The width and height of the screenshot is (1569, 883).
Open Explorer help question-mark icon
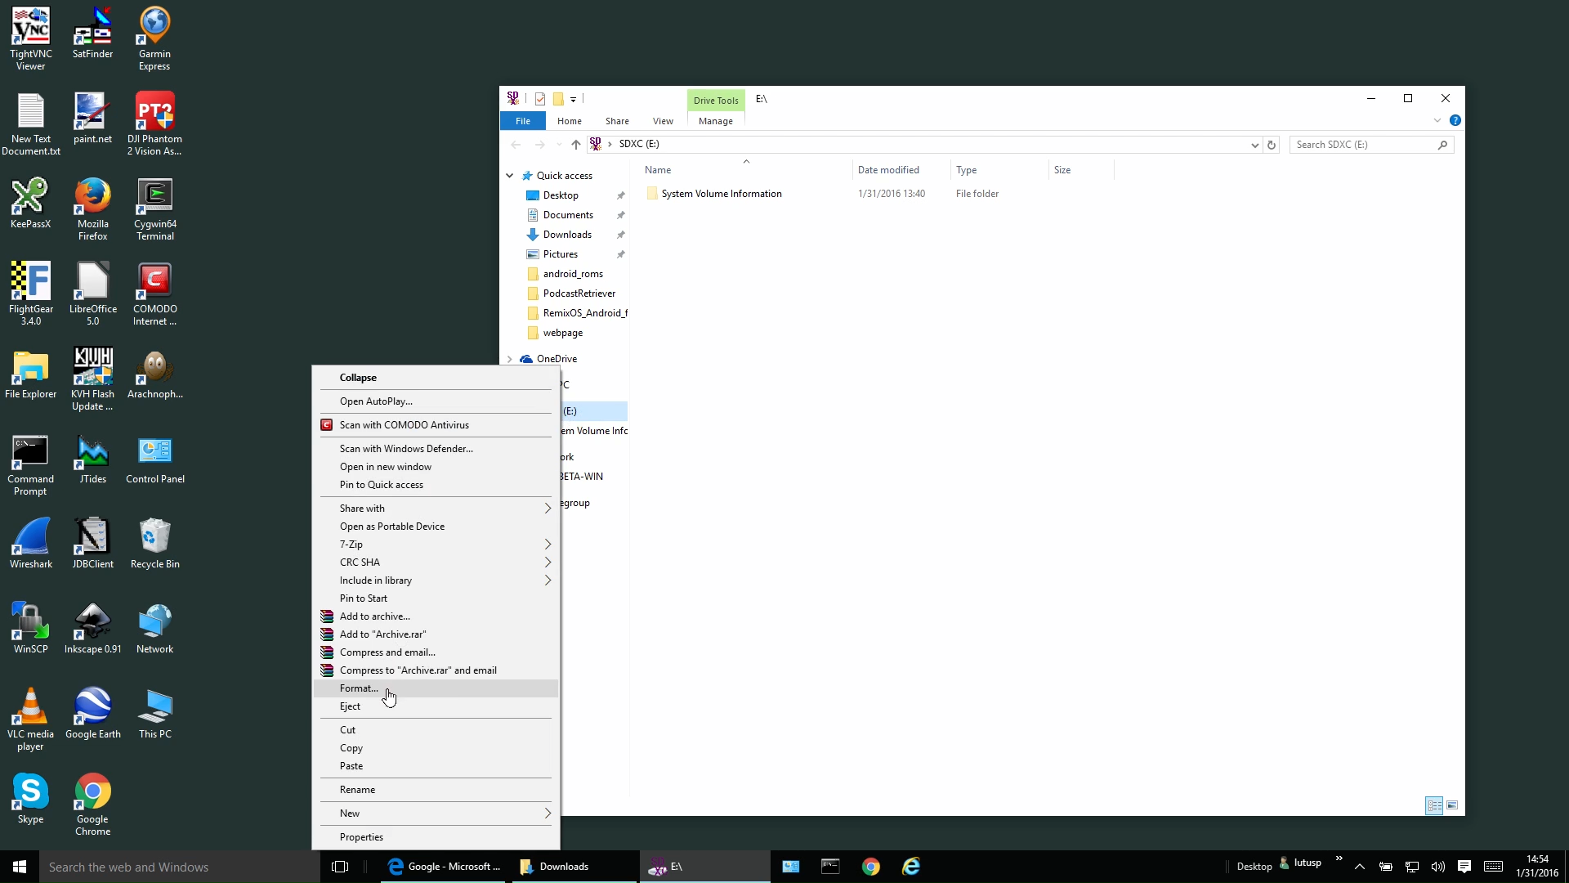click(x=1455, y=120)
